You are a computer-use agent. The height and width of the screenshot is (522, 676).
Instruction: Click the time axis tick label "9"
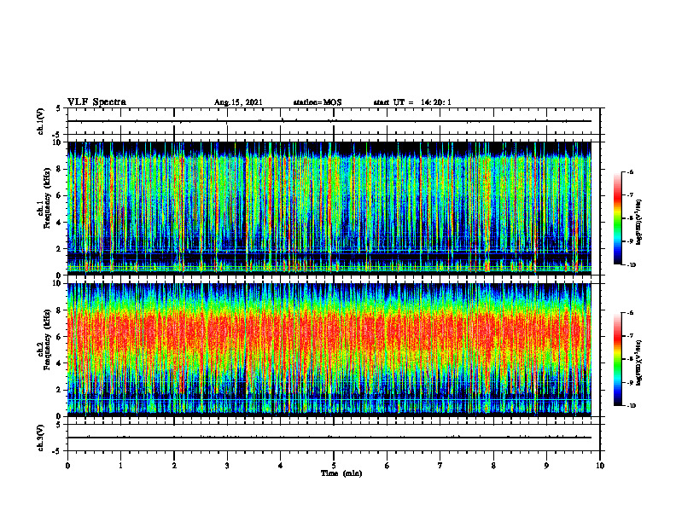546,466
